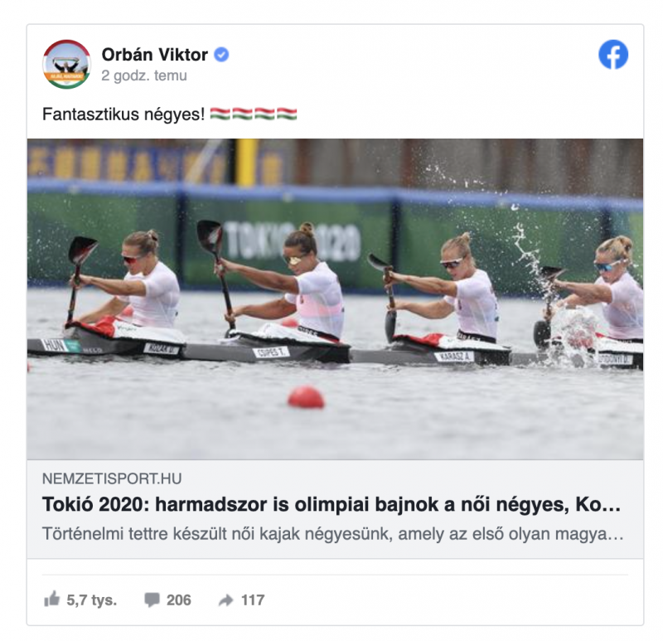Click the '5,7 tys.' likes count
The image size is (663, 641).
click(x=92, y=600)
